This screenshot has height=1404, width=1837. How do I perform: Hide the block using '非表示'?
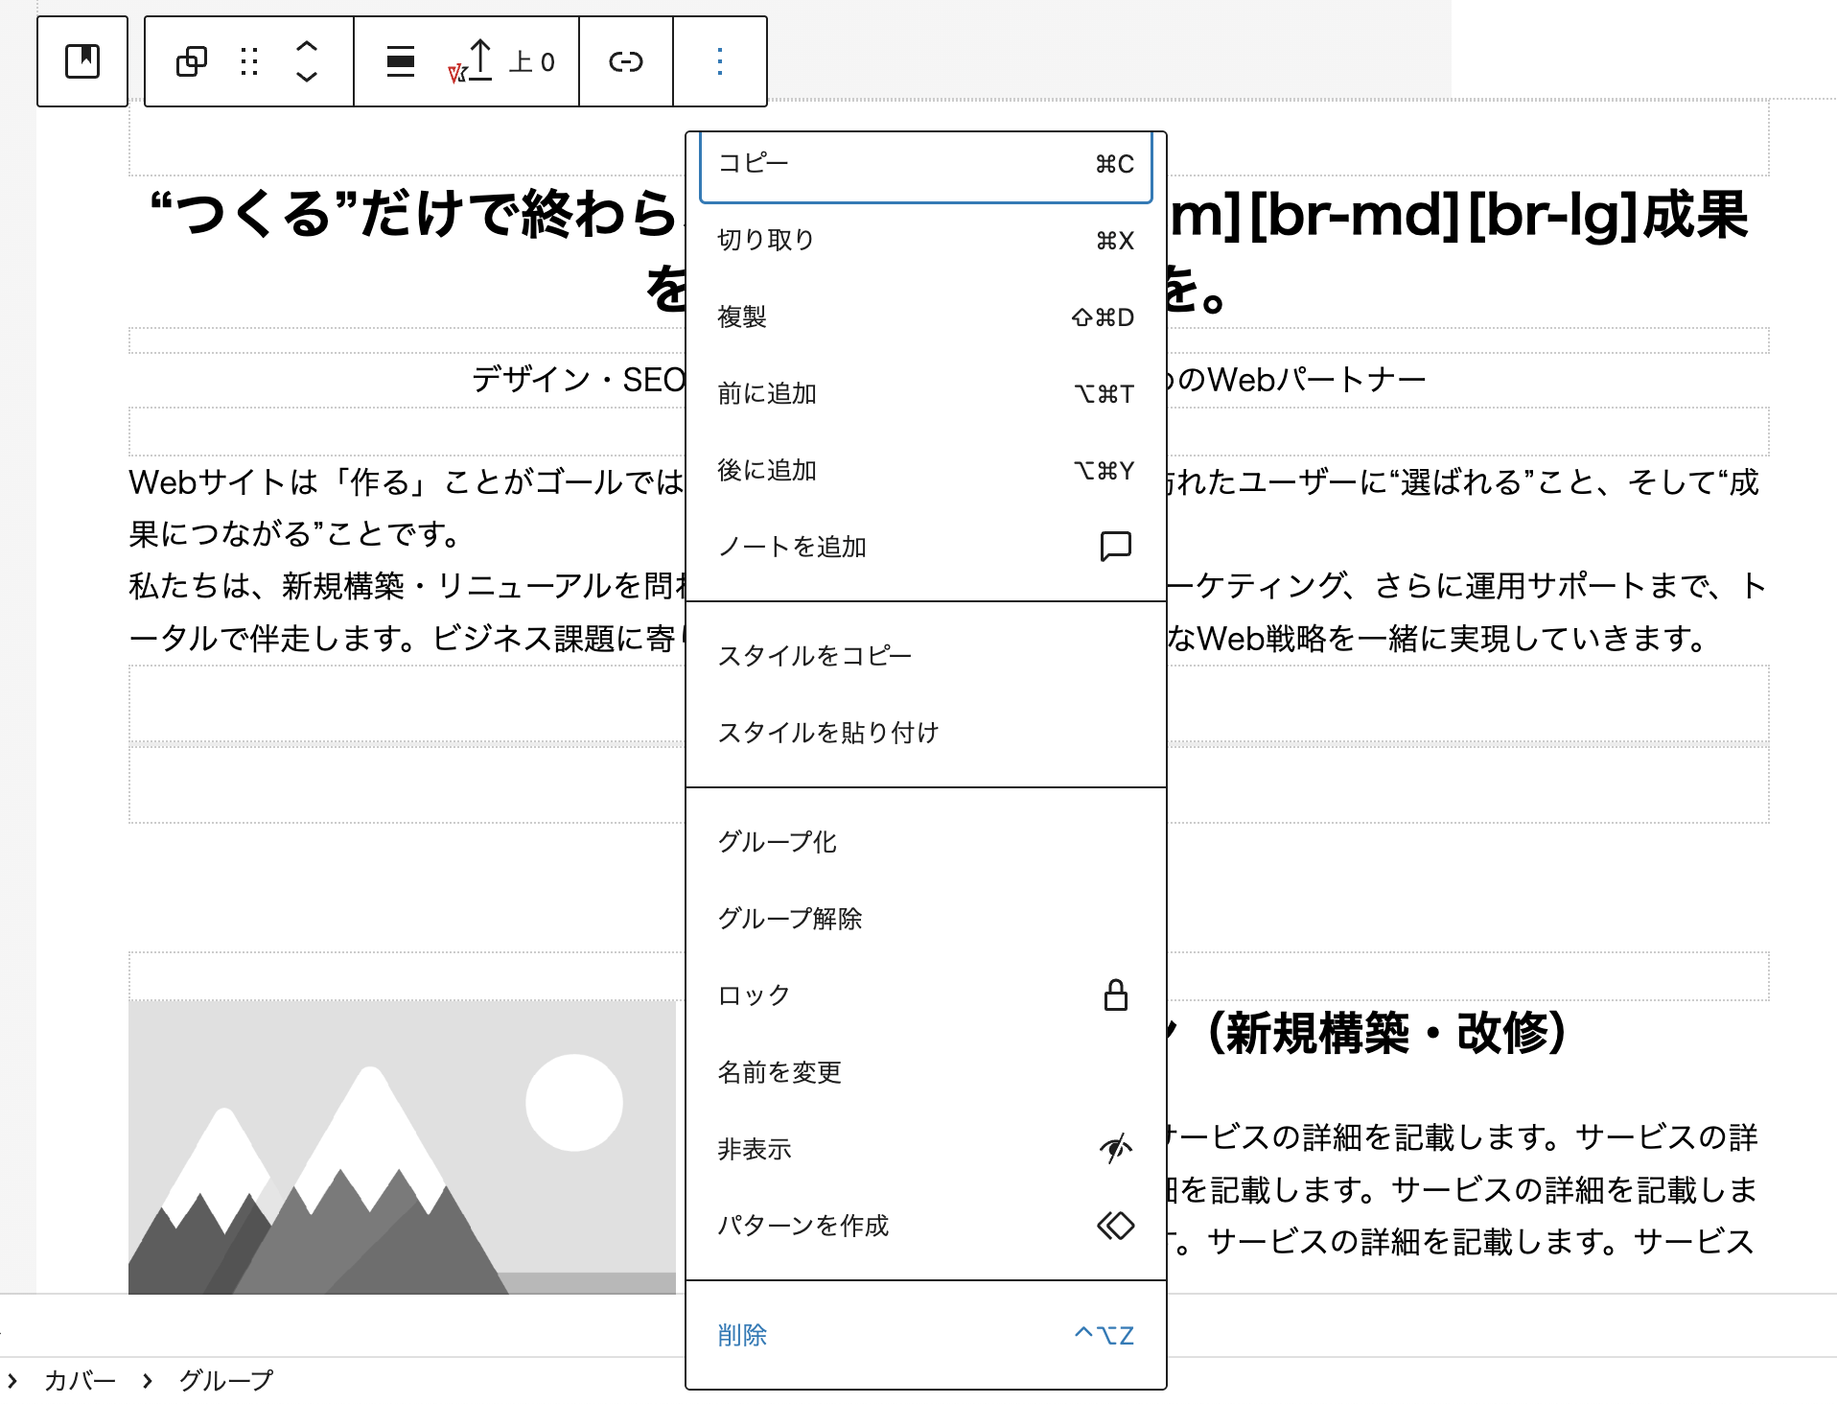coord(925,1149)
